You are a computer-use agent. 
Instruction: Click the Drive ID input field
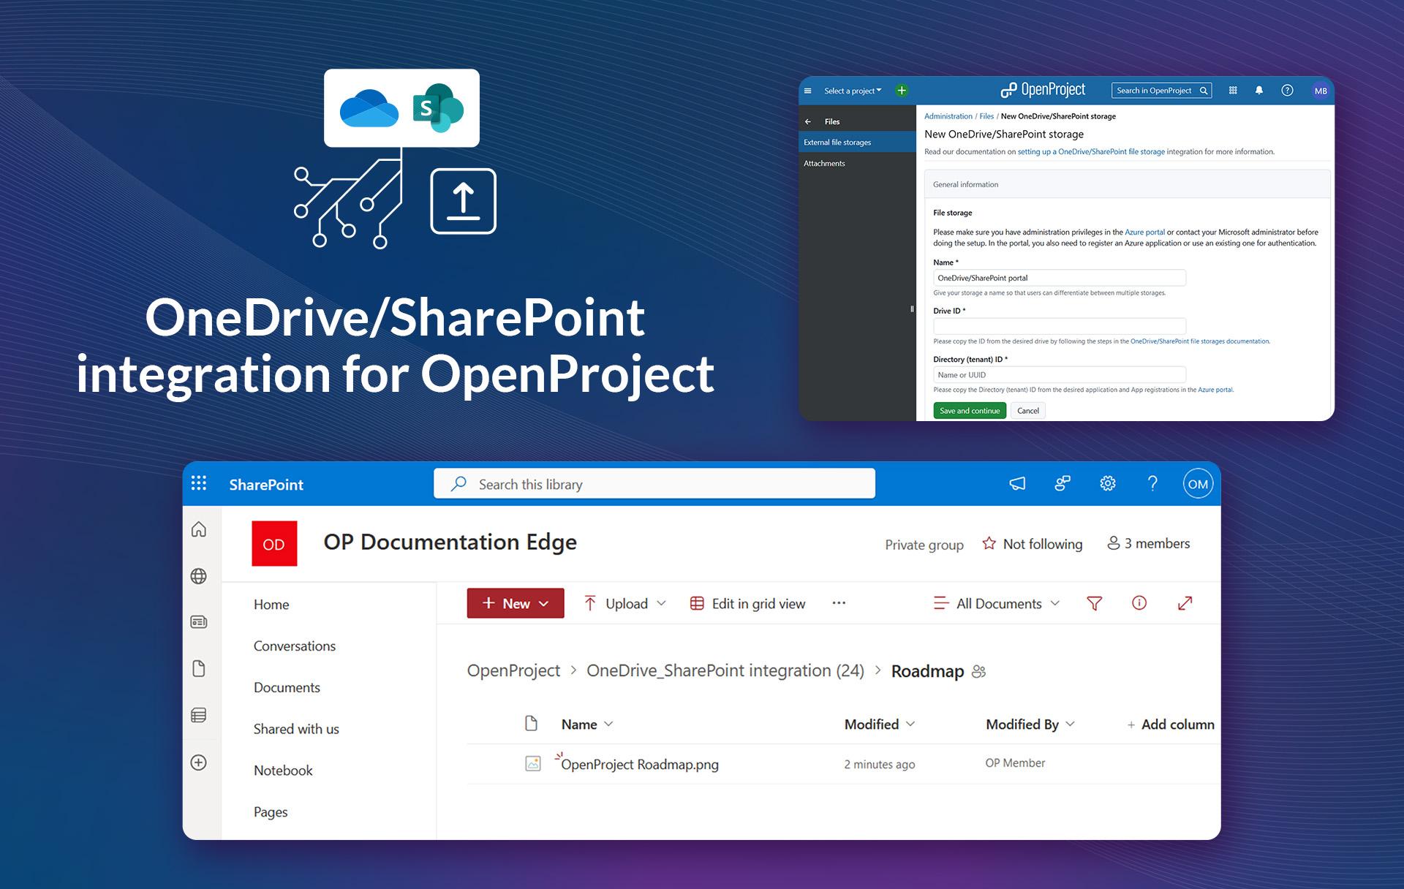[x=1059, y=326]
